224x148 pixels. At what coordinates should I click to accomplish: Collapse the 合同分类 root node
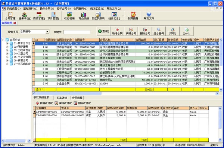click(3, 40)
